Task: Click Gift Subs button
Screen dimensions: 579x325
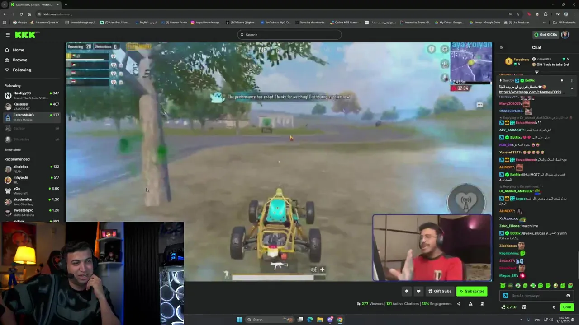Action: point(440,292)
